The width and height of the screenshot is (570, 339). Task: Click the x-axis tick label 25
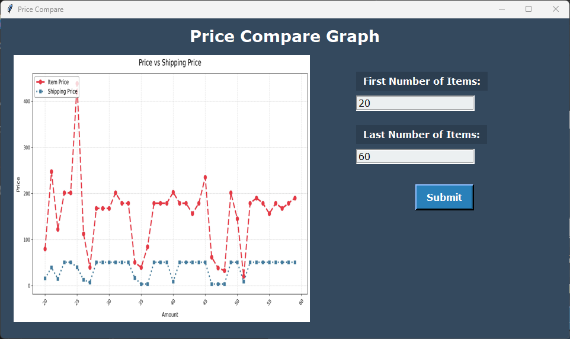tap(76, 302)
